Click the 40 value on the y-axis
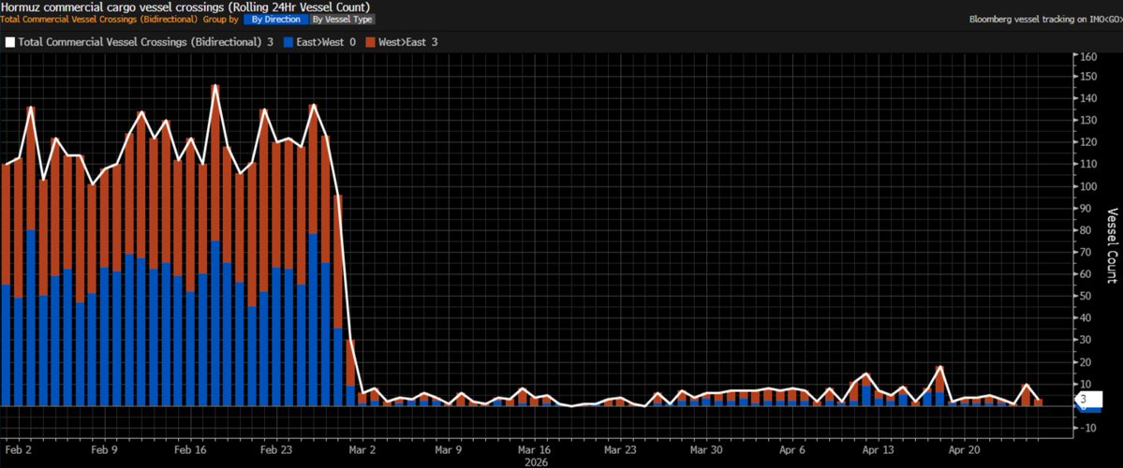The height and width of the screenshot is (468, 1123). click(x=1087, y=318)
